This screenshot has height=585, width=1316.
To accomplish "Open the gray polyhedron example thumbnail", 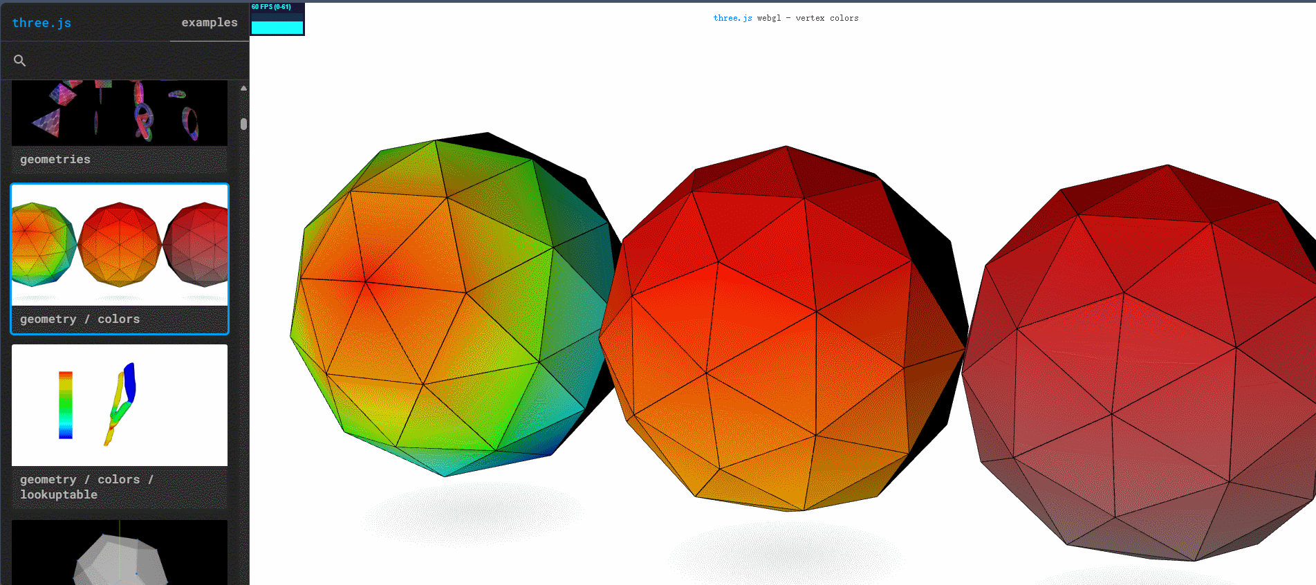I will (x=120, y=552).
